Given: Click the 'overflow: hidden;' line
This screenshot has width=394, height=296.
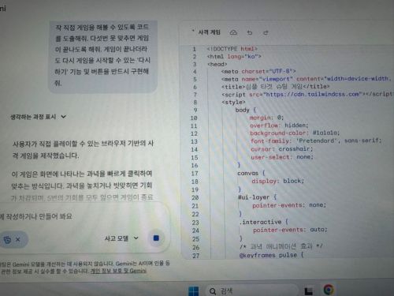Looking at the screenshot, I should pos(279,126).
